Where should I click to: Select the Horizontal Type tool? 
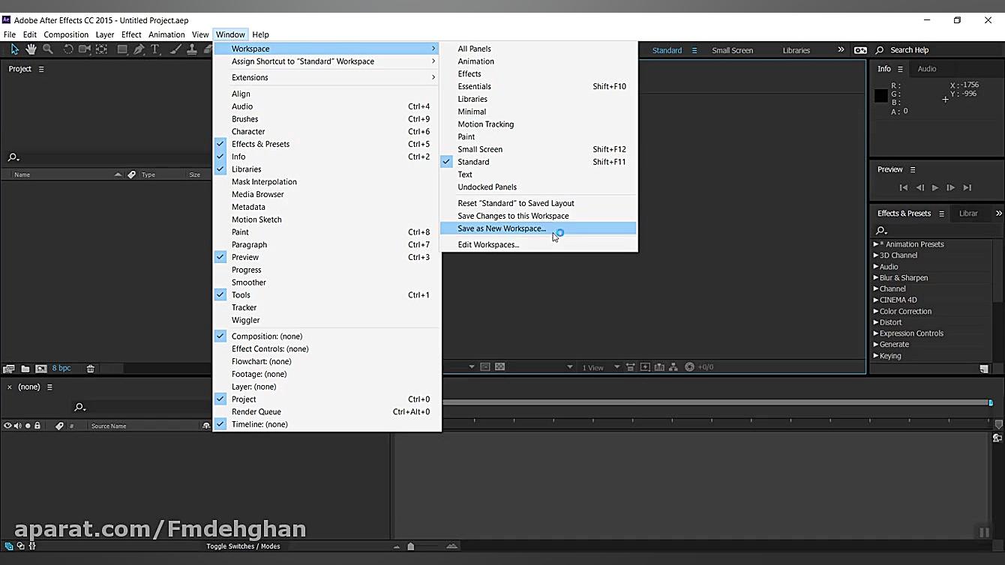[155, 49]
